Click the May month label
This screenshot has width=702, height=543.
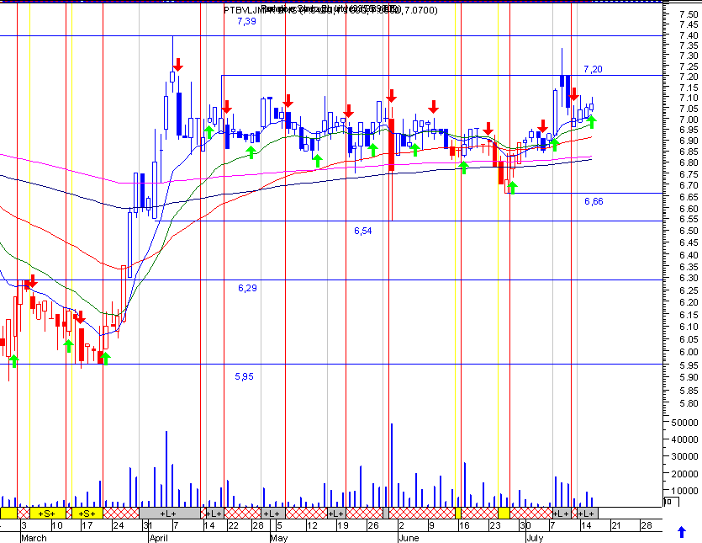click(278, 538)
